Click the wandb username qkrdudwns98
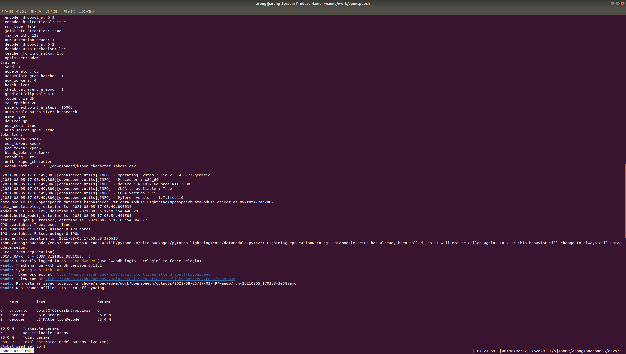Viewport: 626px width, 354px height. point(83,261)
